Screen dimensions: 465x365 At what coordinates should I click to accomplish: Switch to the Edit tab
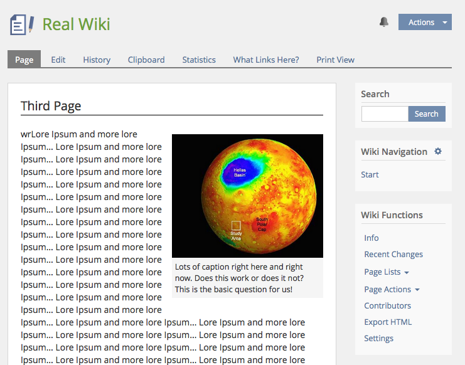pos(58,60)
